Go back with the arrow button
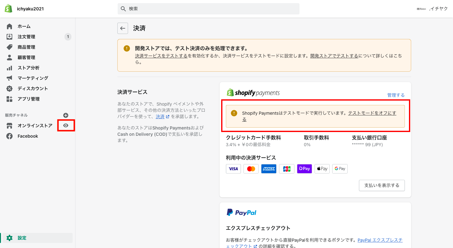Viewport: 453px width, 248px height. pyautogui.click(x=123, y=28)
